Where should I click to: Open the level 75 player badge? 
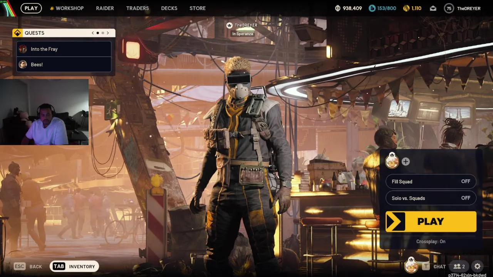[449, 8]
